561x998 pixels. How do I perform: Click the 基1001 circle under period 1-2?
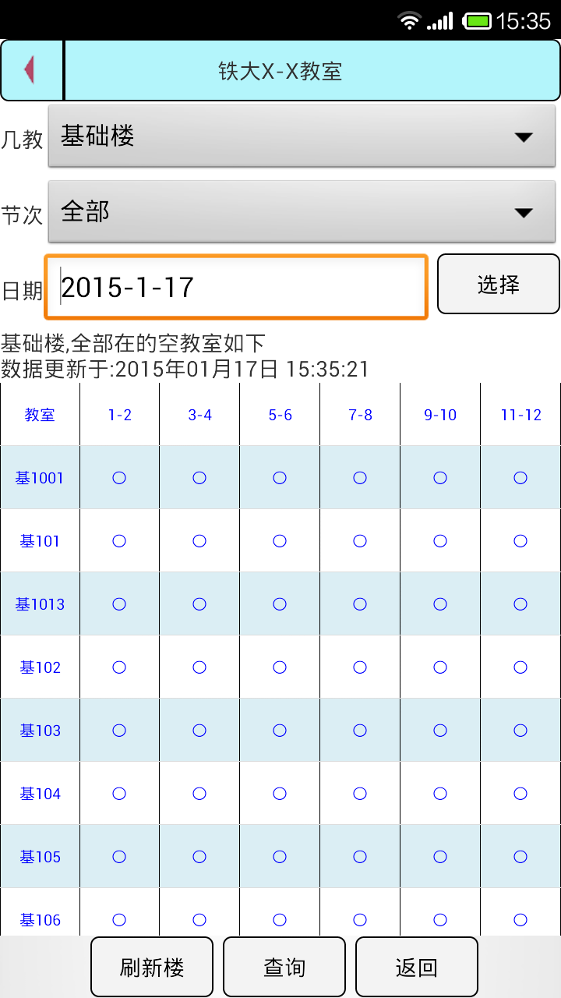[x=119, y=478]
